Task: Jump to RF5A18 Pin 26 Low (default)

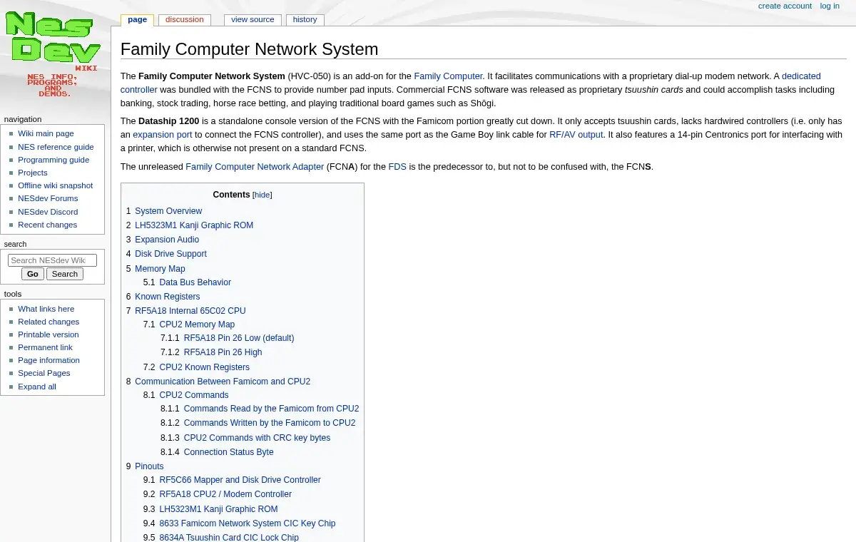Action: point(239,338)
